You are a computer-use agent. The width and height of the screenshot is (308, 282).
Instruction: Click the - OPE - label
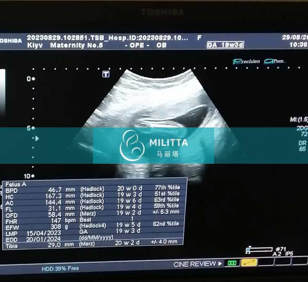137,45
